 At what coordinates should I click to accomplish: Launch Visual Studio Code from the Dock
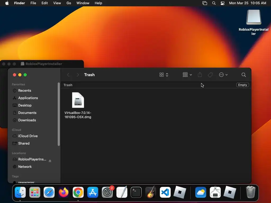(165, 192)
